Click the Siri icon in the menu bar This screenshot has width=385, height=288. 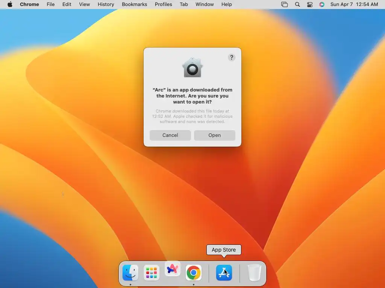tap(322, 4)
